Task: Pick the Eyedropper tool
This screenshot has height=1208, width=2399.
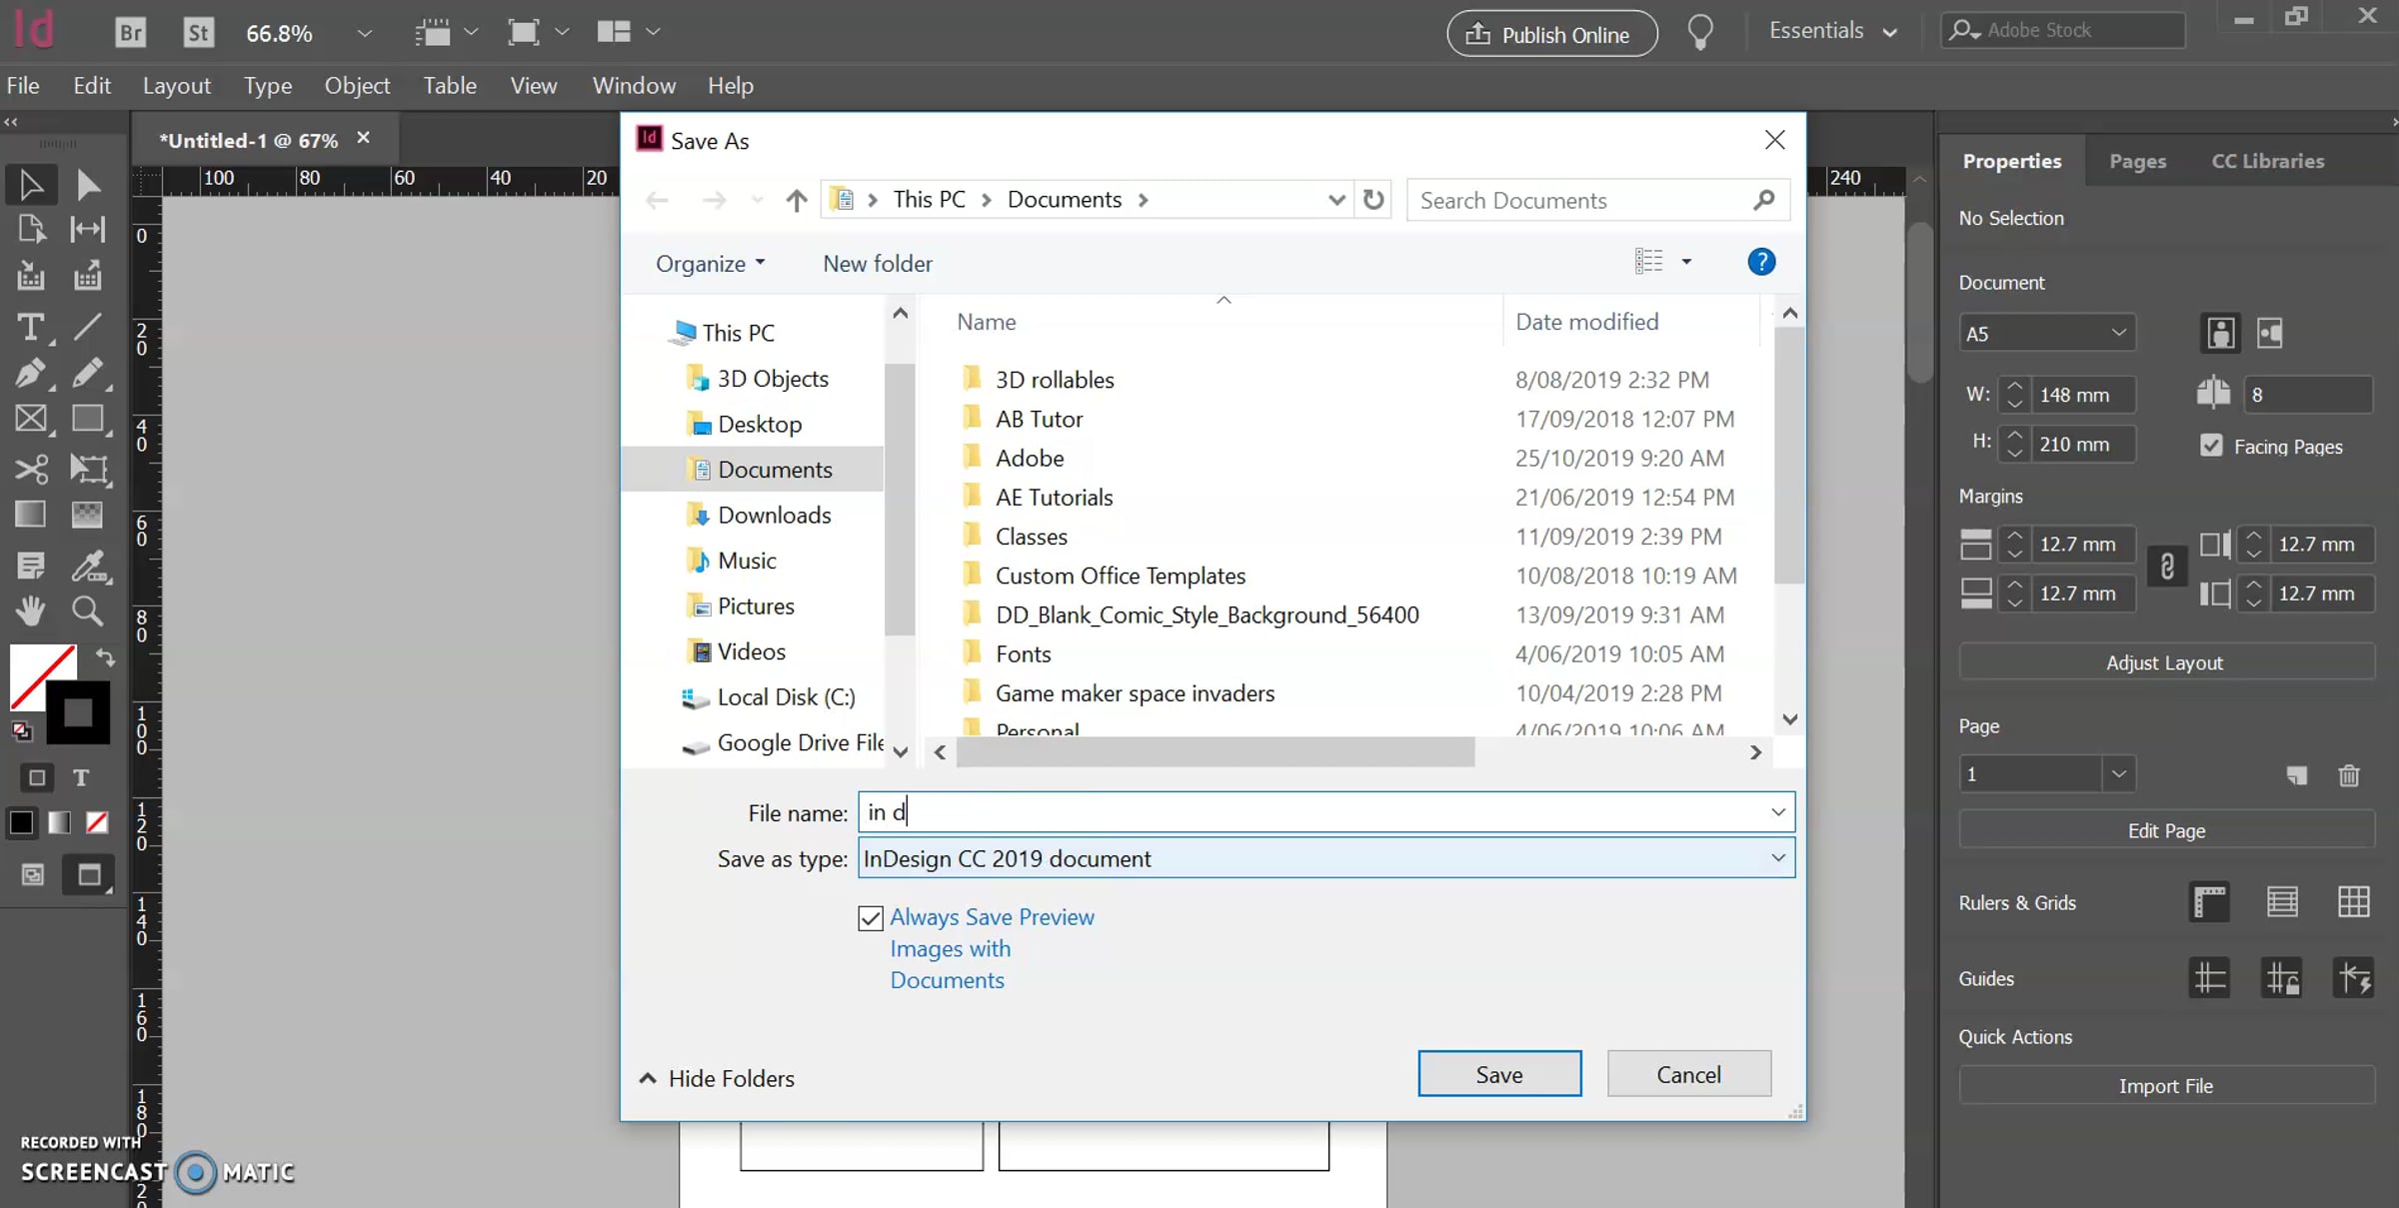Action: pos(88,567)
